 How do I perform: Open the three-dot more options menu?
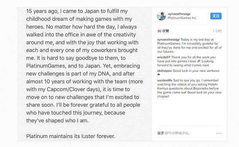pyautogui.click(x=219, y=133)
